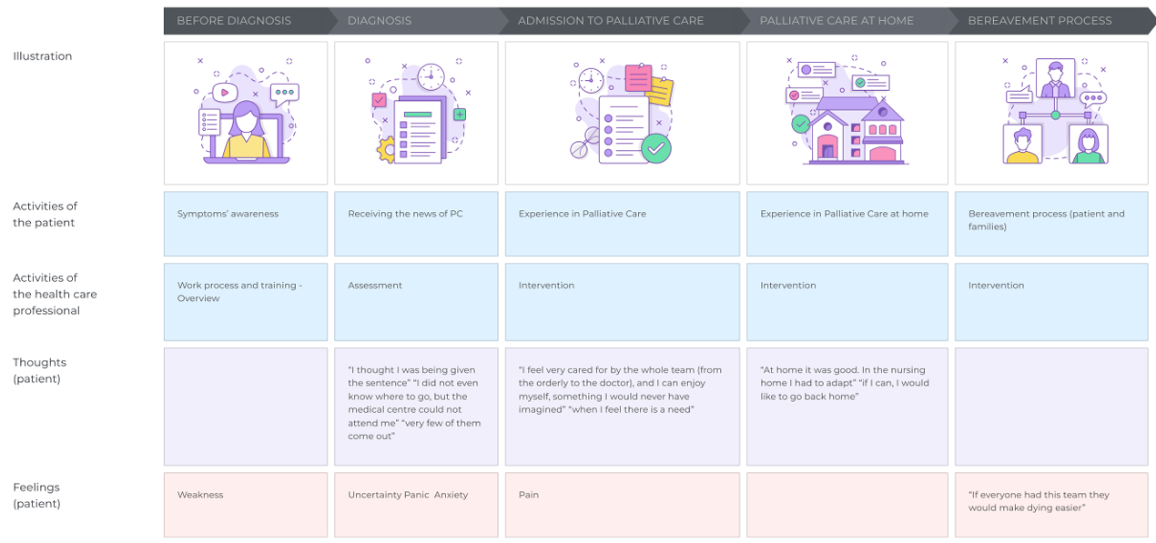Viewport: 1156px width, 543px height.
Task: Click the green check circle beside the house
Action: 801,124
